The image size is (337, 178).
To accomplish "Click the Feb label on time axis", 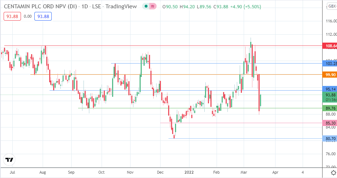I will (217, 172).
